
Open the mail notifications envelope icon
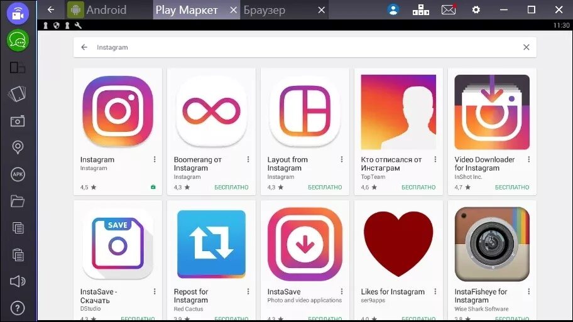coord(449,9)
